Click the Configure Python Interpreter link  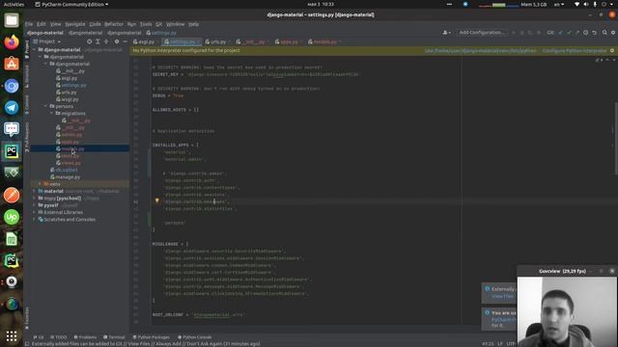(575, 51)
